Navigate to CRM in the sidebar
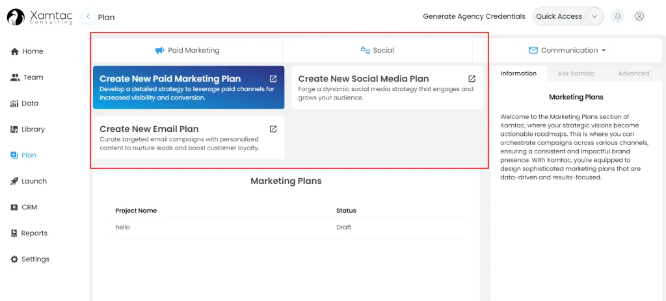The width and height of the screenshot is (666, 301). (x=29, y=207)
